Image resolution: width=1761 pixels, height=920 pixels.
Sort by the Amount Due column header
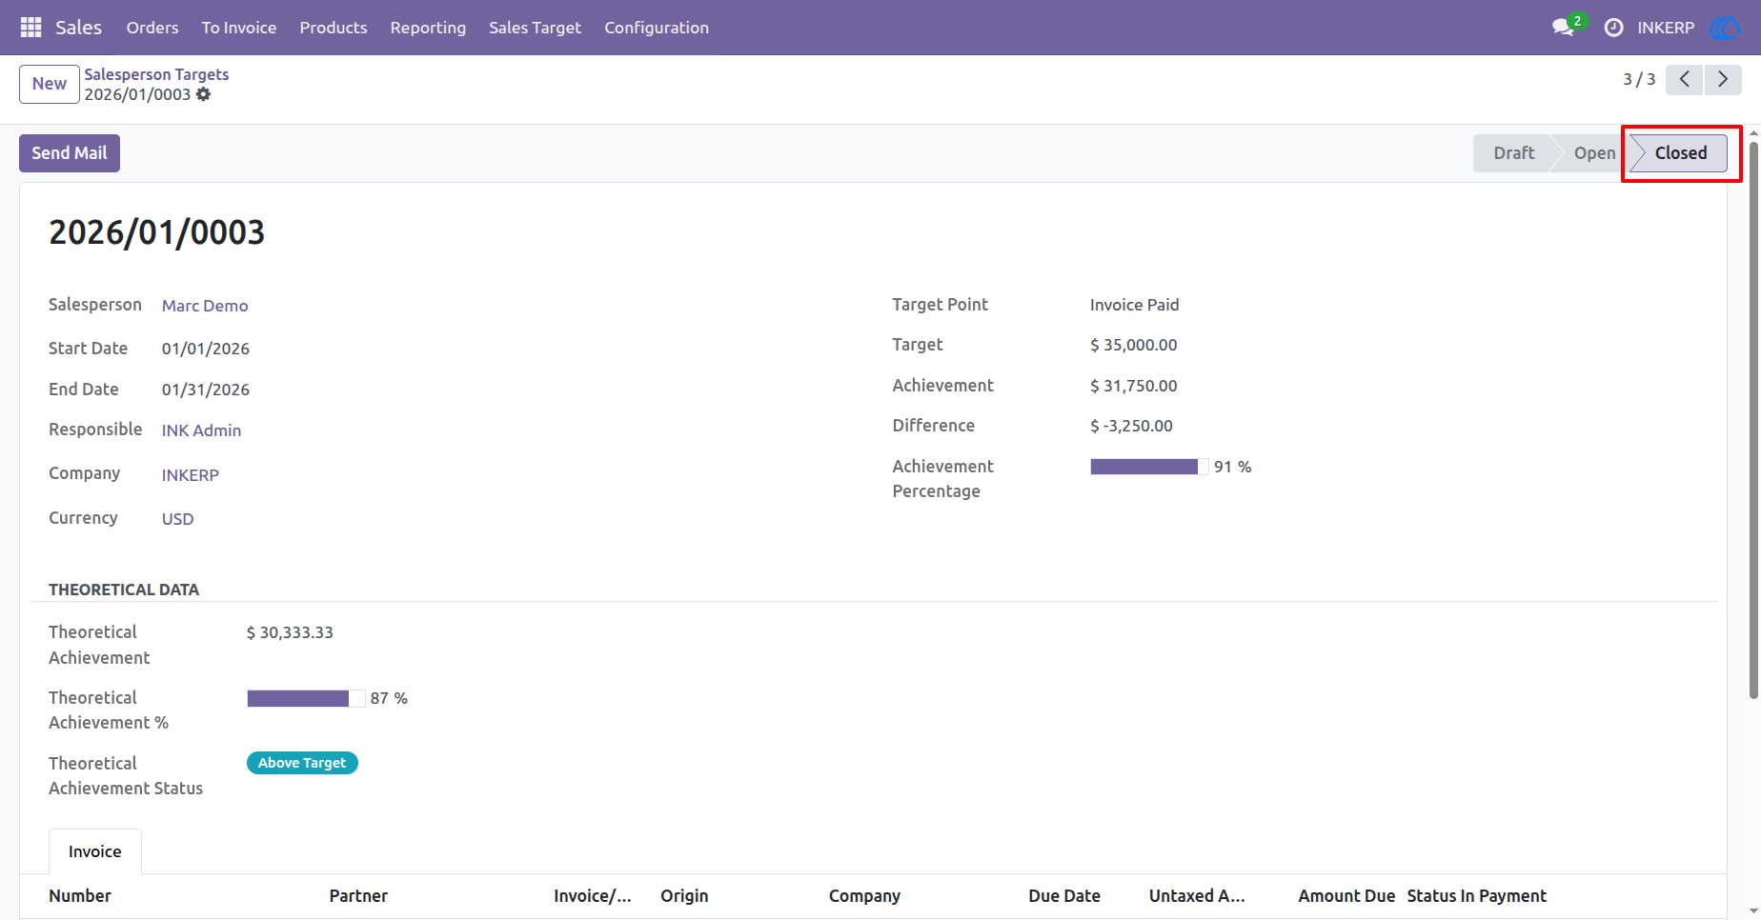1346,896
